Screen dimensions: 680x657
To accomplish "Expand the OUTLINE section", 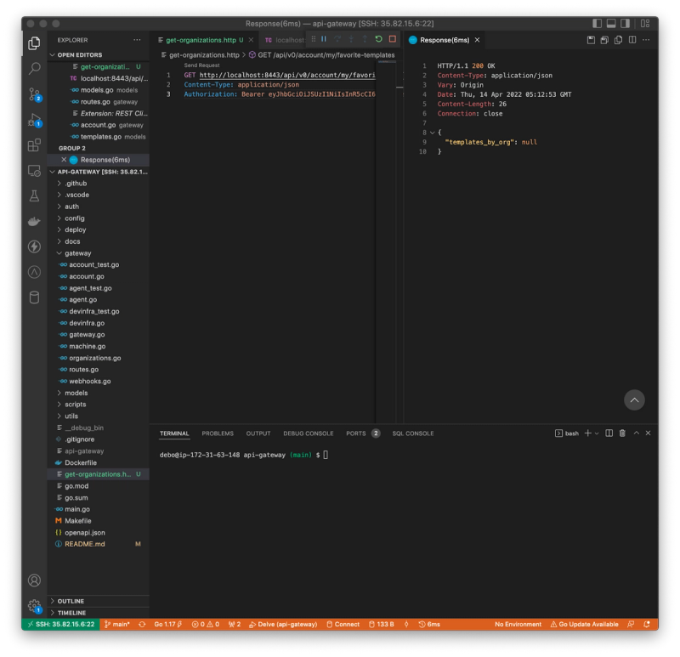I will (71, 601).
